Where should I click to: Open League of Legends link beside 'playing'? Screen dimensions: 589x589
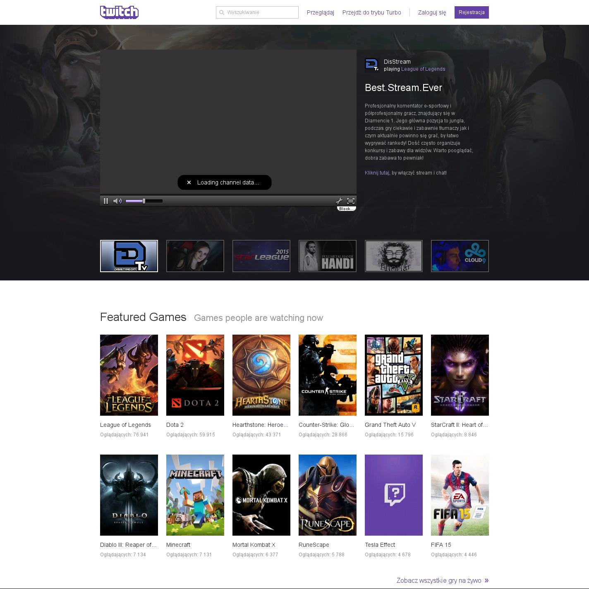point(423,69)
